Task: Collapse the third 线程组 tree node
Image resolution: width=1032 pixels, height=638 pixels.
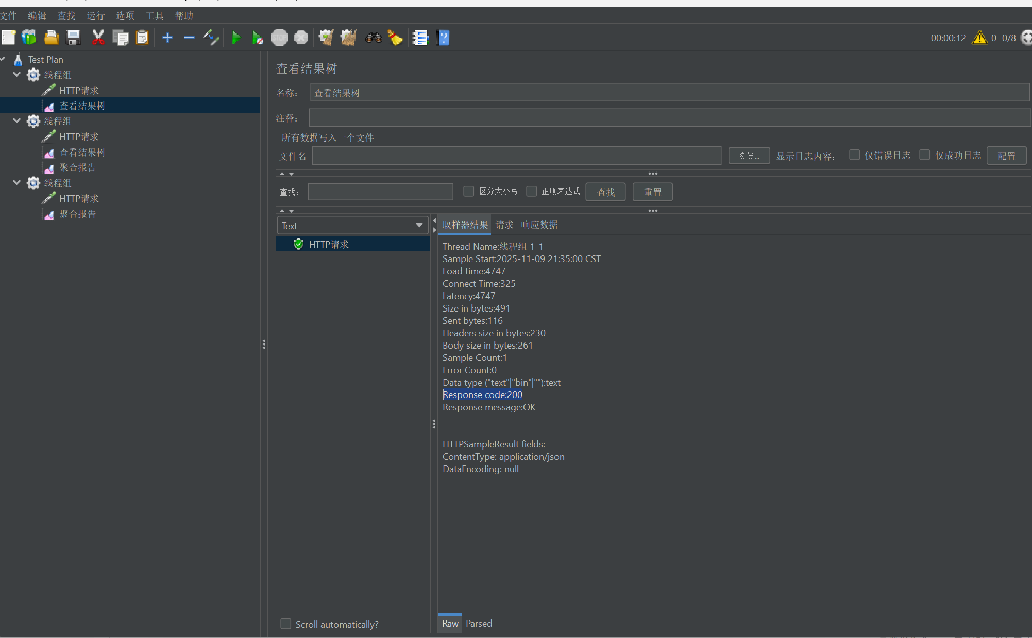Action: point(17,183)
